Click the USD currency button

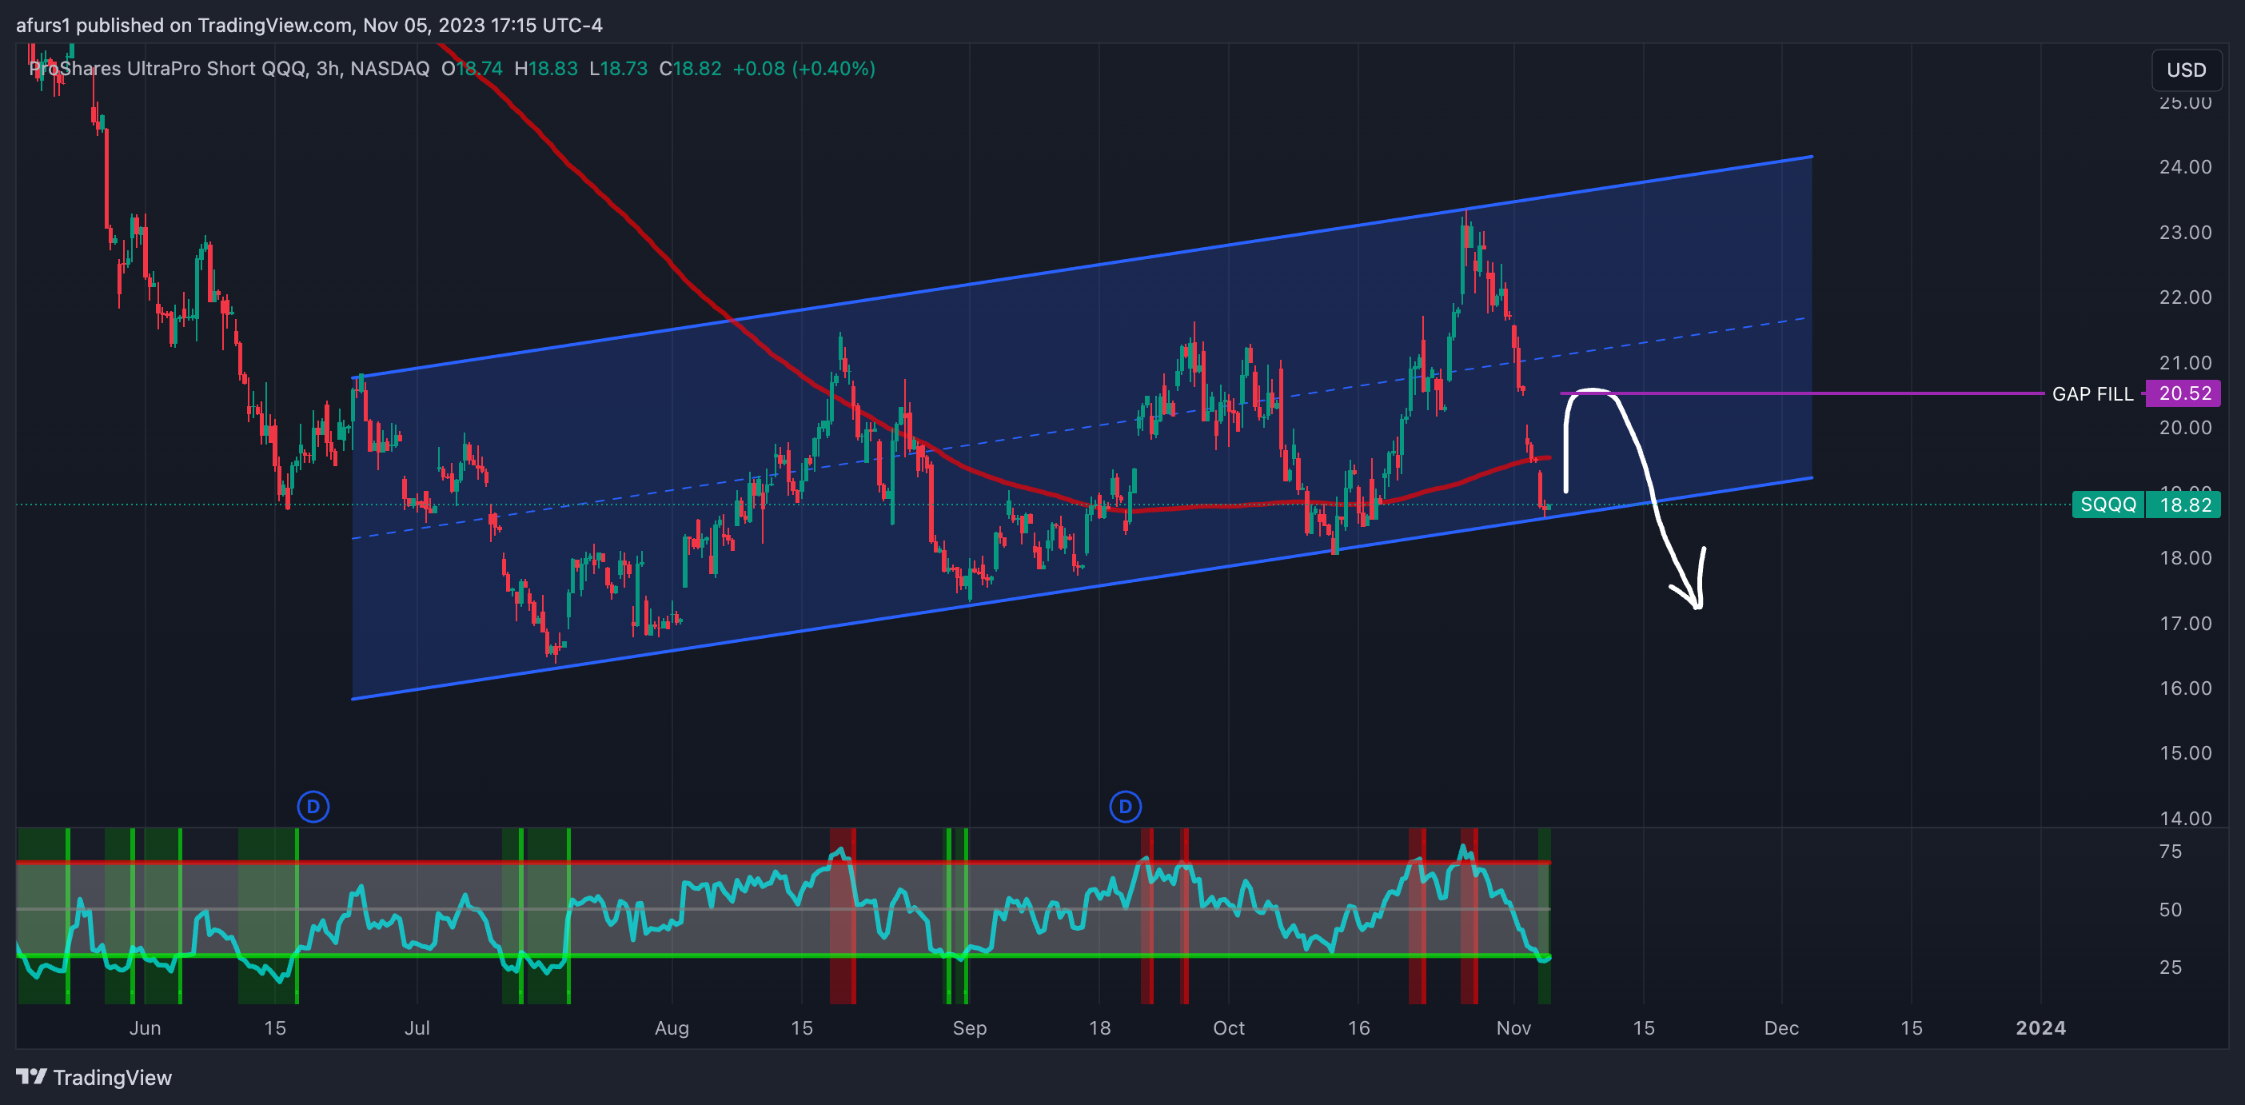pyautogui.click(x=2186, y=70)
